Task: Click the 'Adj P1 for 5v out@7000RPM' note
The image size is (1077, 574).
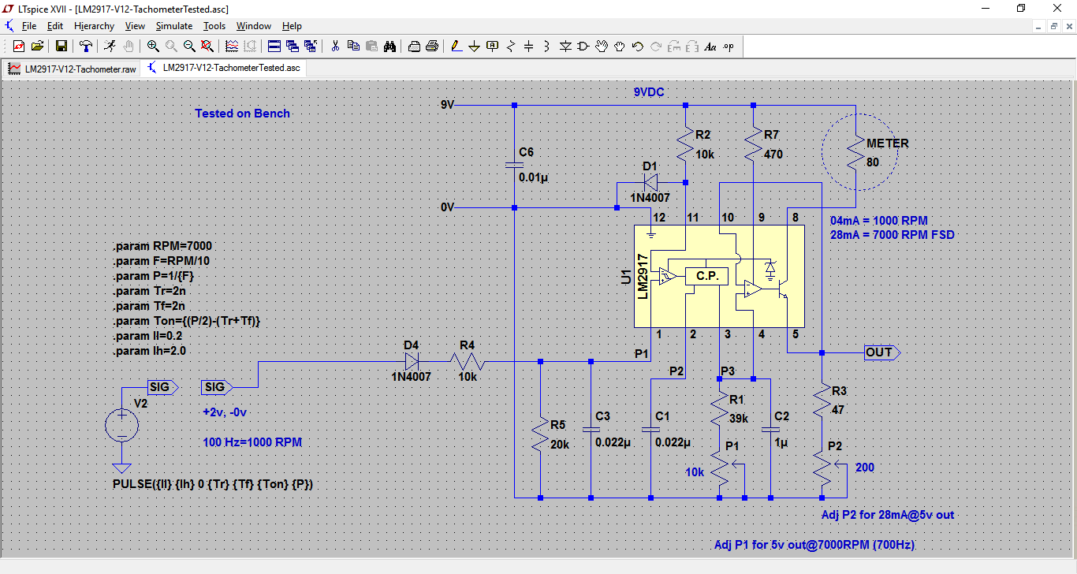Action: tap(814, 546)
